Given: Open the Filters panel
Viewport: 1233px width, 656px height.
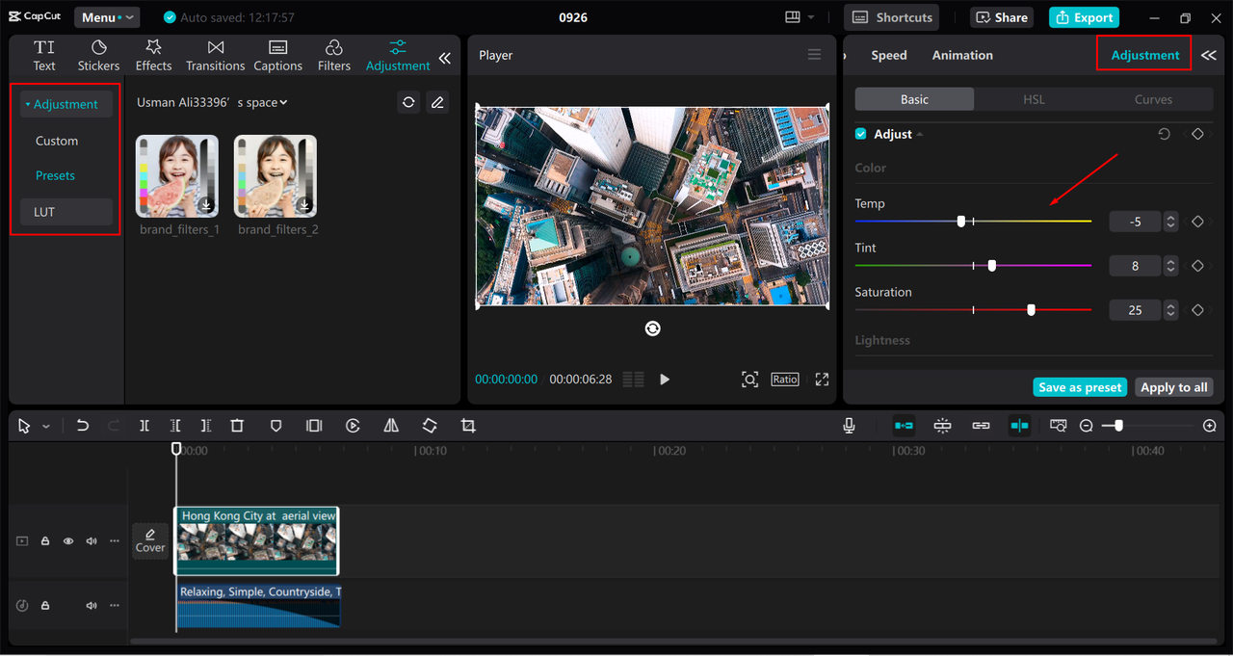Looking at the screenshot, I should (x=334, y=56).
